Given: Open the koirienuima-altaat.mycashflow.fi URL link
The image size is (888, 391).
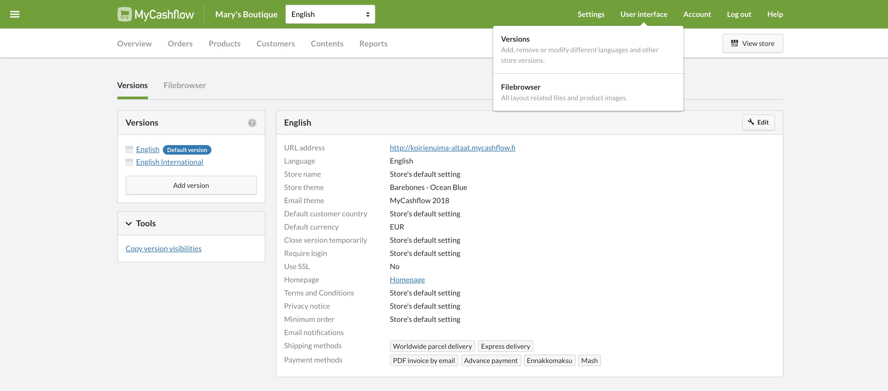Looking at the screenshot, I should (452, 148).
